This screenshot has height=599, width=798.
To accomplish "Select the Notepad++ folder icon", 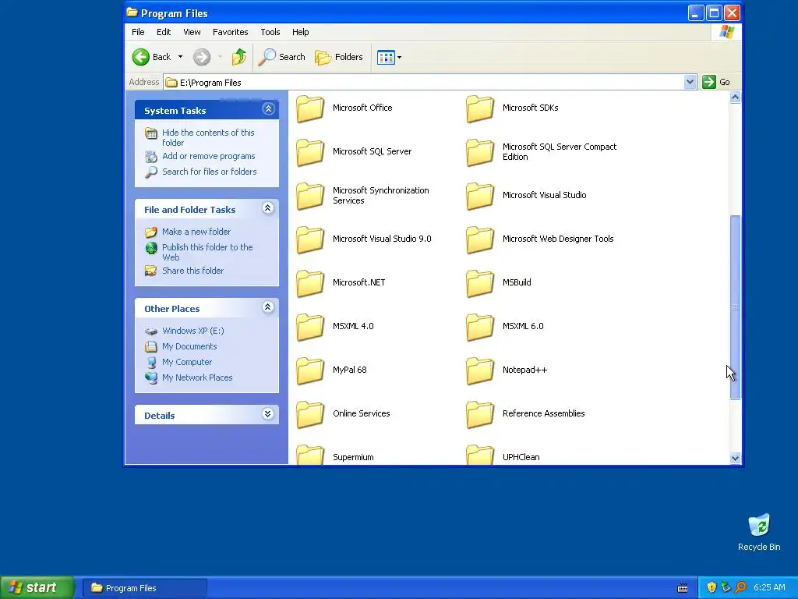I will (x=480, y=370).
